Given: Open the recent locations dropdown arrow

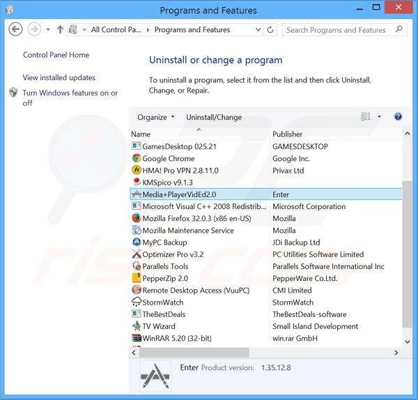Looking at the screenshot, I should [x=48, y=29].
